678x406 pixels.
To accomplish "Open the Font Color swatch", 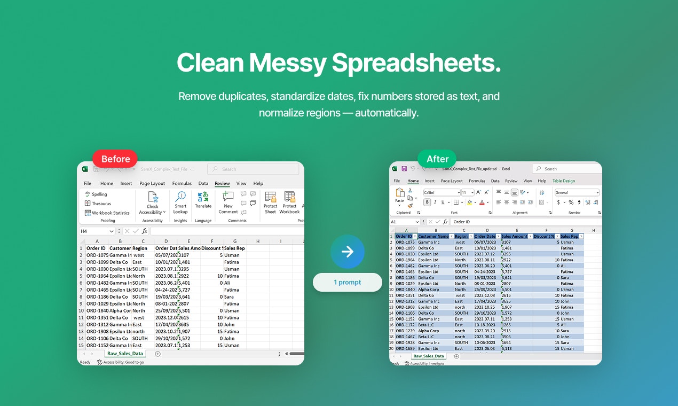I will point(482,202).
